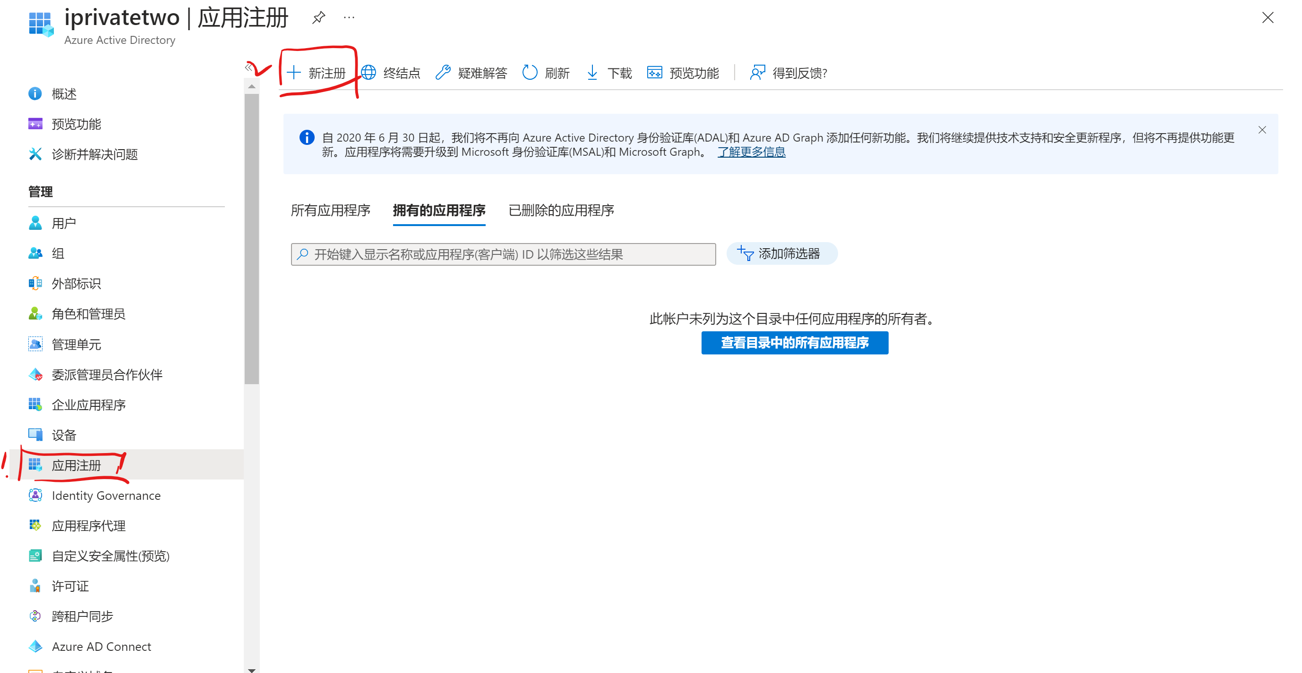Click the 应用注册 sidebar icon
Image resolution: width=1302 pixels, height=673 pixels.
coord(35,465)
